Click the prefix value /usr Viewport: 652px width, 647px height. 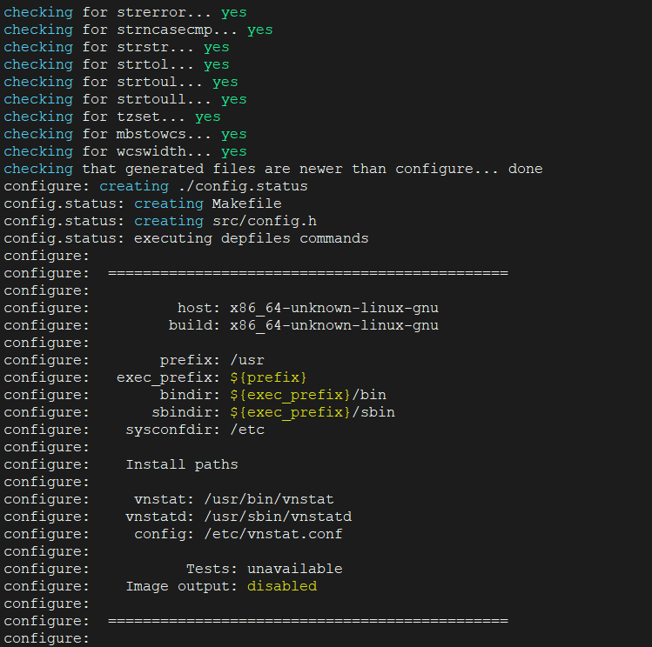tap(247, 360)
